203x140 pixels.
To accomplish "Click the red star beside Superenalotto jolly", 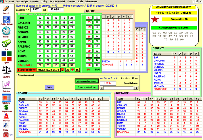I will pos(72,70).
